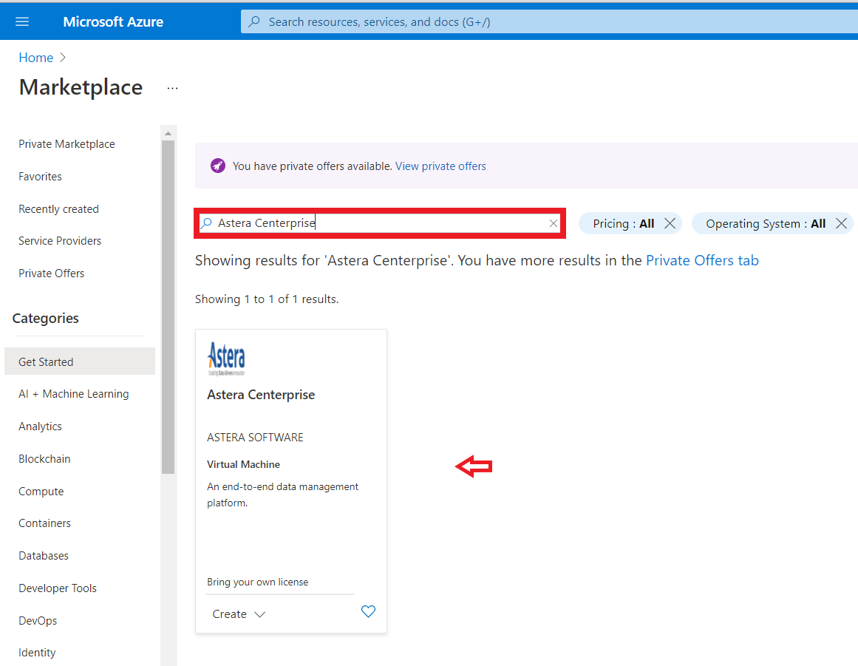The image size is (858, 666).
Task: Open the Private Offers tab link
Action: [702, 260]
